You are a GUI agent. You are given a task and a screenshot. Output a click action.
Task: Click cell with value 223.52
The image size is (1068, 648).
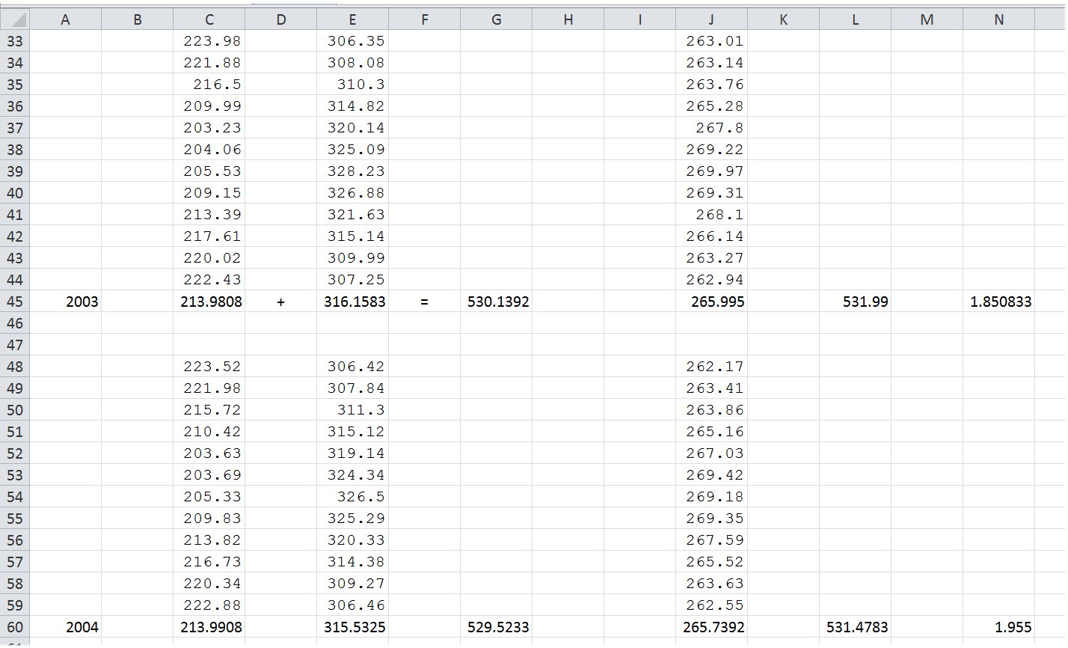click(209, 367)
